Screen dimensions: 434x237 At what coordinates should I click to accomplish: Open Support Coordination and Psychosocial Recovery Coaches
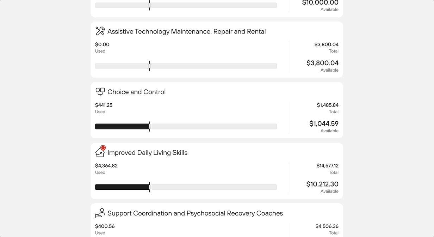point(195,213)
